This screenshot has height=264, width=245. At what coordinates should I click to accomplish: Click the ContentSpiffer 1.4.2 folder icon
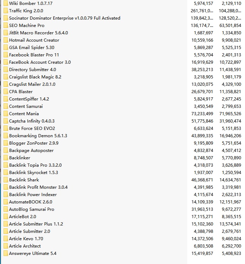click(x=6, y=99)
